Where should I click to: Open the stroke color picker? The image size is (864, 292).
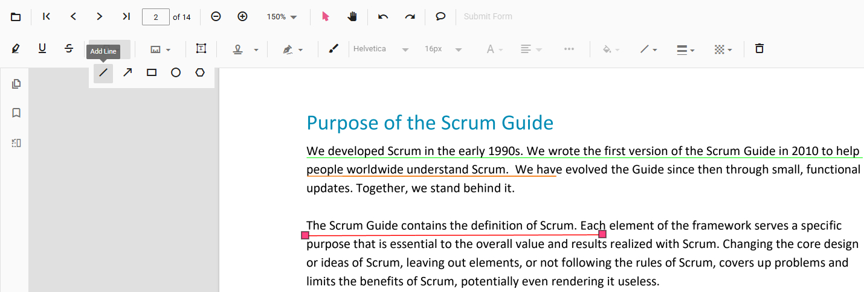tap(648, 49)
